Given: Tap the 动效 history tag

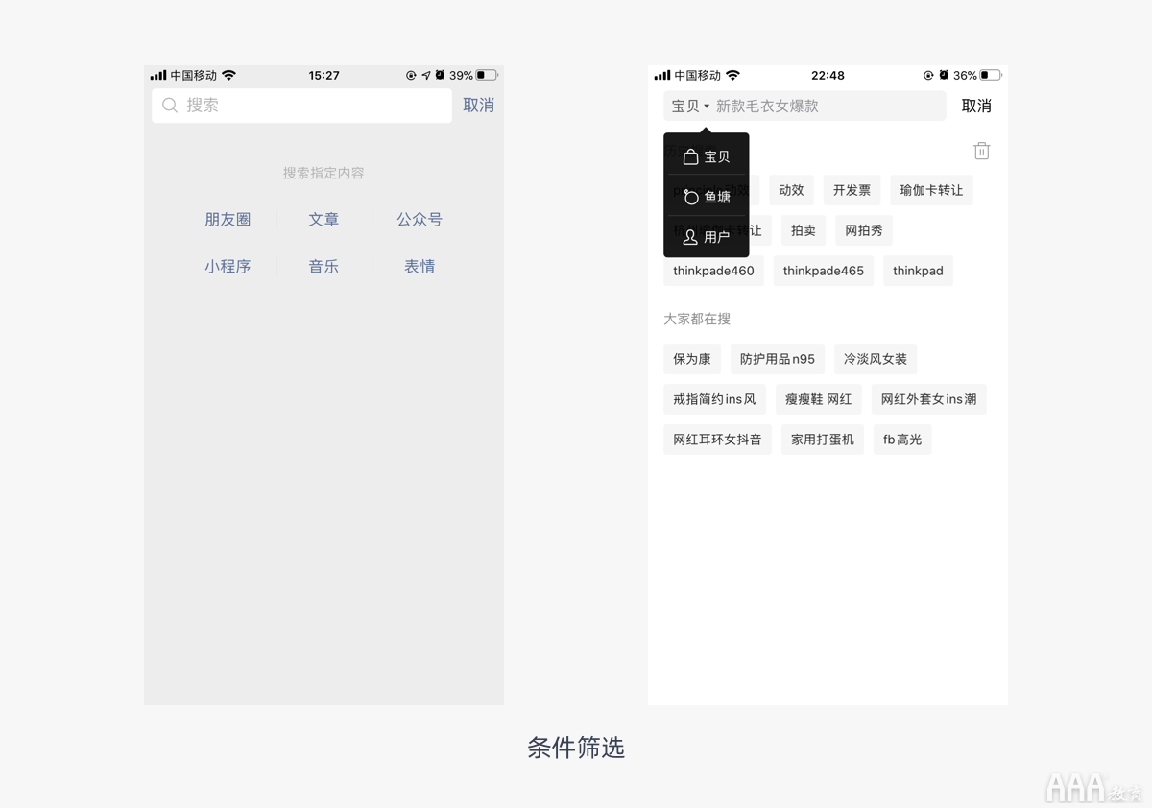Looking at the screenshot, I should pyautogui.click(x=791, y=190).
